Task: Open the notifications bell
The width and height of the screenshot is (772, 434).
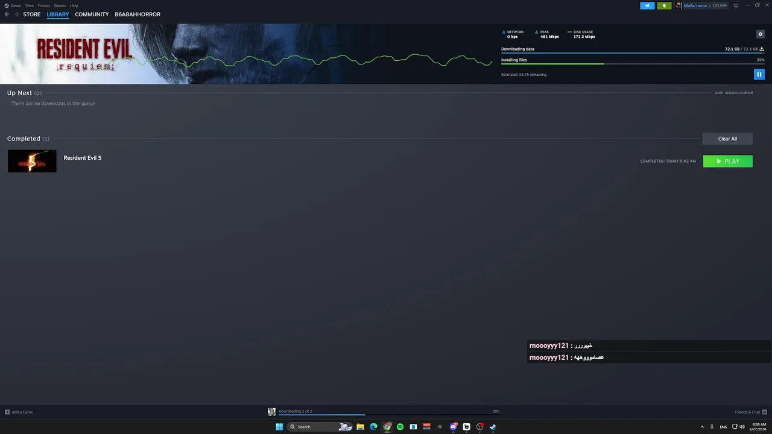Action: pyautogui.click(x=664, y=5)
